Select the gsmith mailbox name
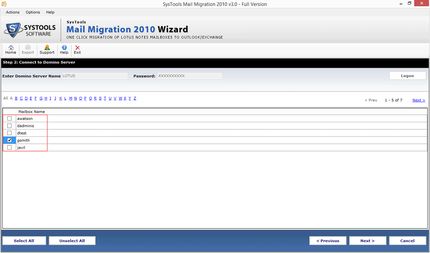The image size is (430, 253). (x=23, y=140)
